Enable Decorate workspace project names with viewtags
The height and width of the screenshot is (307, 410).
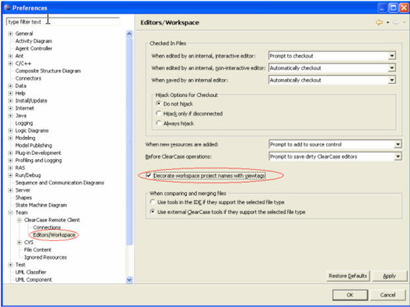pos(149,175)
